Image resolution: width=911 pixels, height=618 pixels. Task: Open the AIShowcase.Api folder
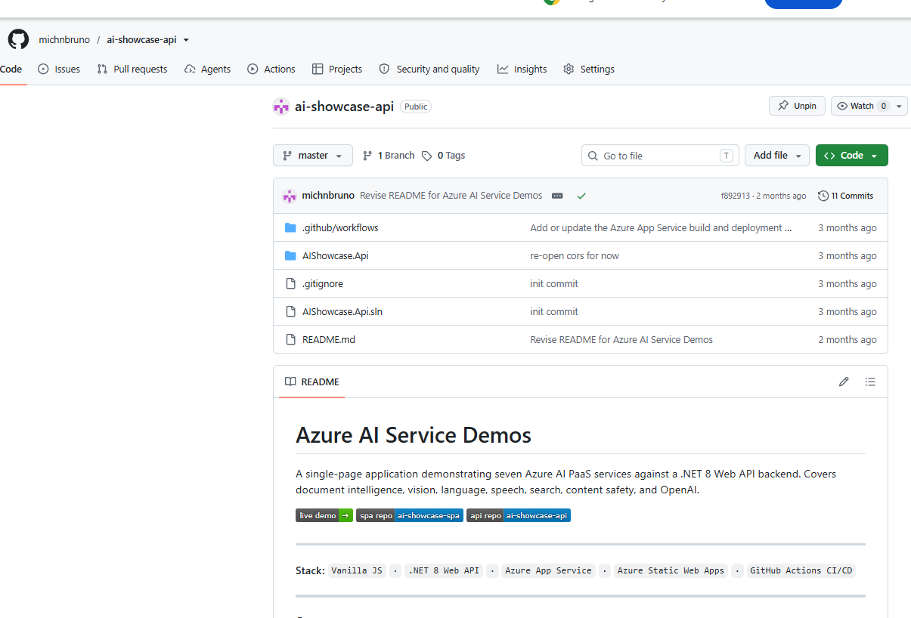(x=336, y=255)
